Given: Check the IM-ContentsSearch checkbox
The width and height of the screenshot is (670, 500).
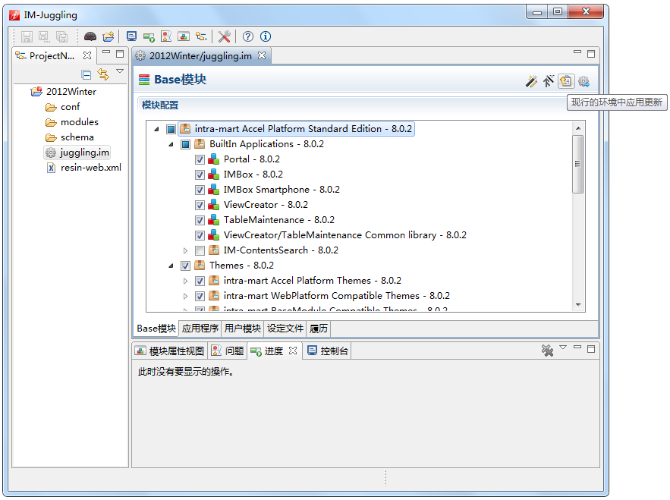Looking at the screenshot, I should 200,250.
